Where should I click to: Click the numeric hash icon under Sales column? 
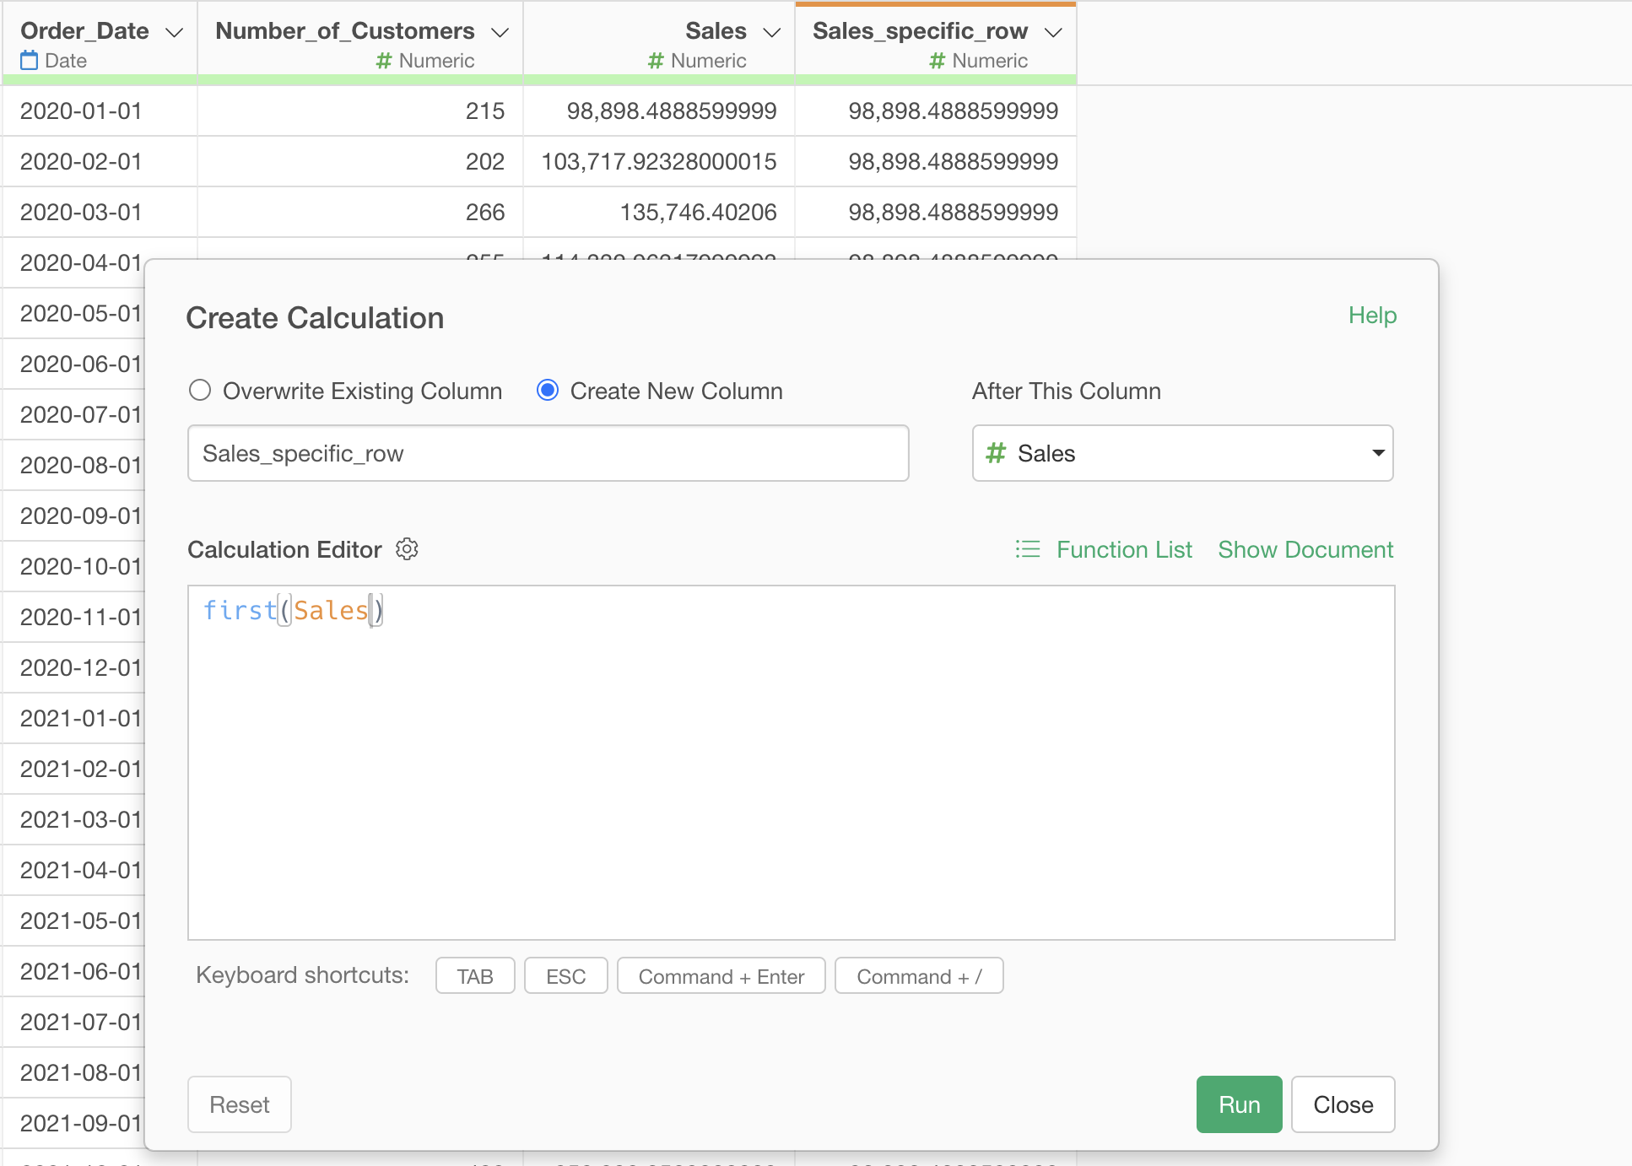tap(656, 61)
